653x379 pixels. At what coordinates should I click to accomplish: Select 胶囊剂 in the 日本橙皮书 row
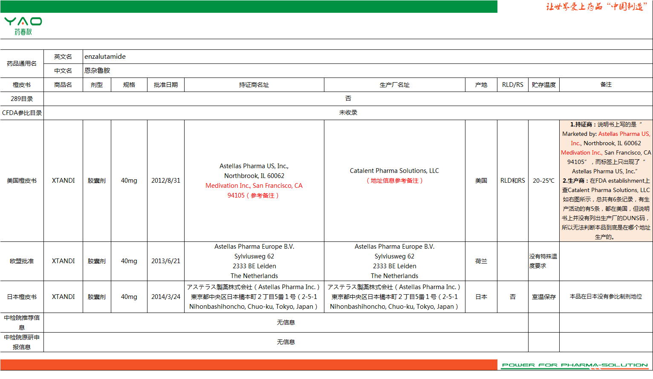point(97,297)
